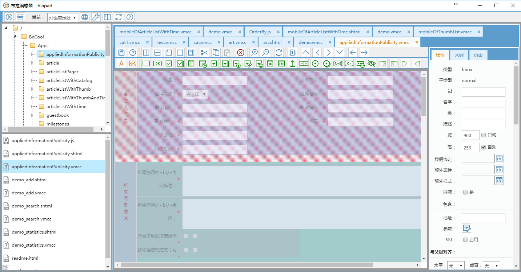Screen dimensions: 521x272
Task: Click the zoom in magnifier icon
Action: (x=254, y=53)
